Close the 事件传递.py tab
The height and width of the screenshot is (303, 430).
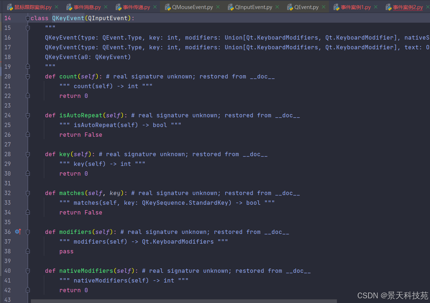point(155,7)
